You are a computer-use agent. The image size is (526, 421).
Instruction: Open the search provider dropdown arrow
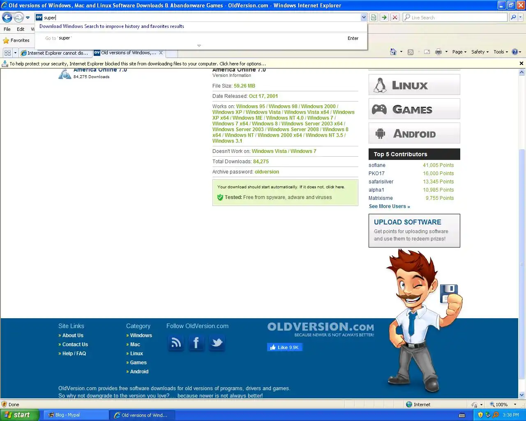point(521,17)
